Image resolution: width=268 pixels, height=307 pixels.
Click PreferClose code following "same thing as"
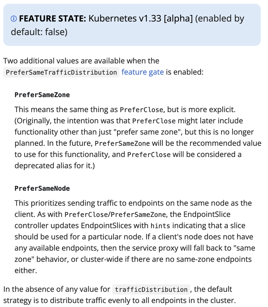coord(141,110)
